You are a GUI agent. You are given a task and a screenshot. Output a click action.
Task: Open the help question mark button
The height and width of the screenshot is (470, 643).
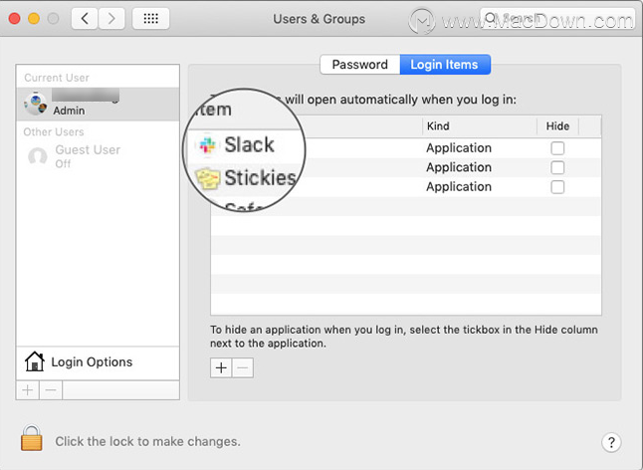pos(611,442)
